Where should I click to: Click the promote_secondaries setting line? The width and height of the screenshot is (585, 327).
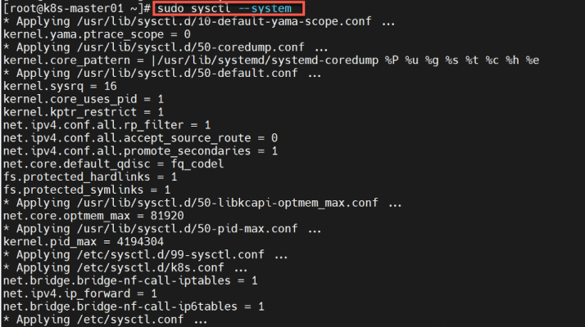coord(140,151)
